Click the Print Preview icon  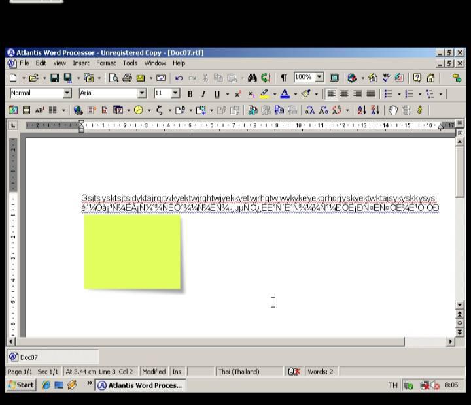114,78
